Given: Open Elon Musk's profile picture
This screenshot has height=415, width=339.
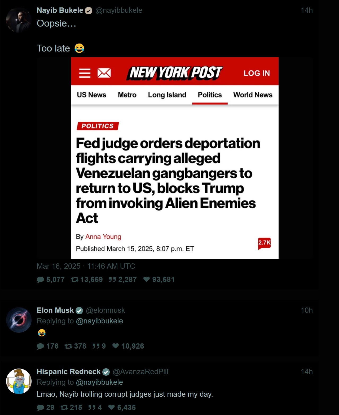Looking at the screenshot, I should (x=19, y=320).
